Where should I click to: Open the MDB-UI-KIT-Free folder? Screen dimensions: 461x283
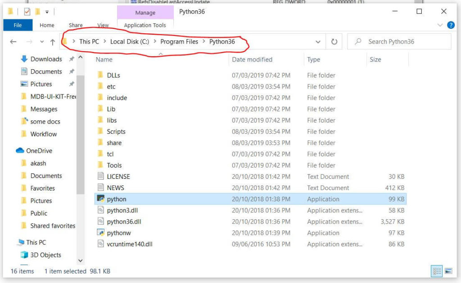[53, 97]
